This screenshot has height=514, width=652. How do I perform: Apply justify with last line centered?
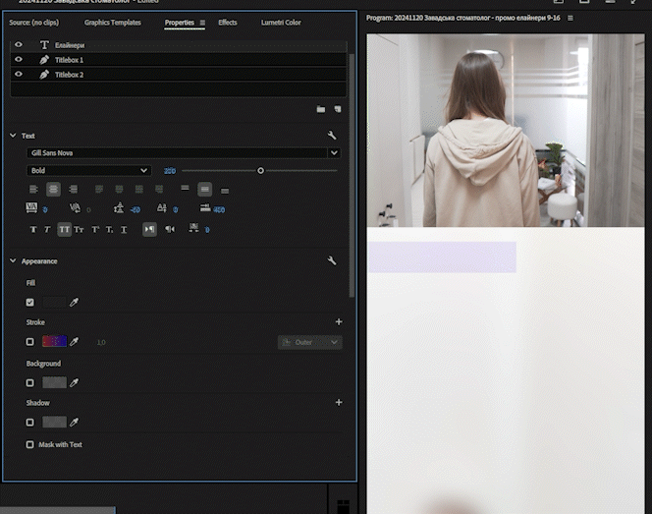pos(119,190)
